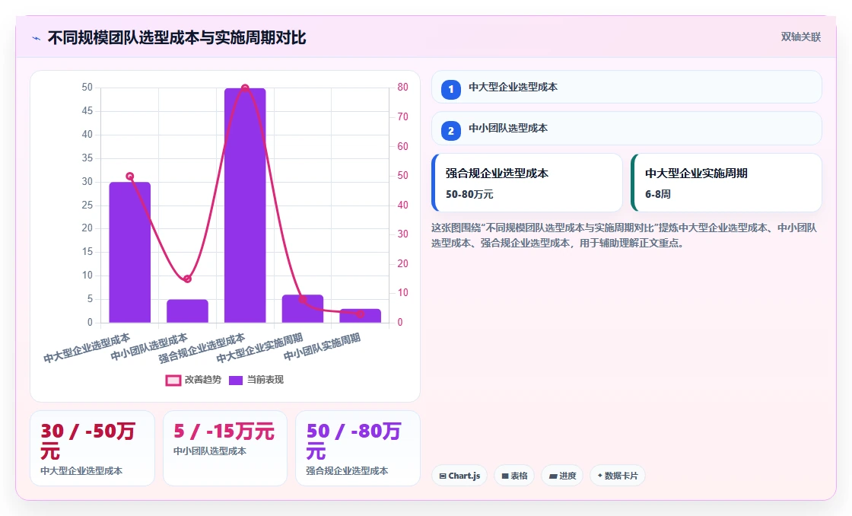Viewport: 852px width, 516px height.
Task: Toggle the 当前表现 legend swatch
Action: tap(236, 380)
